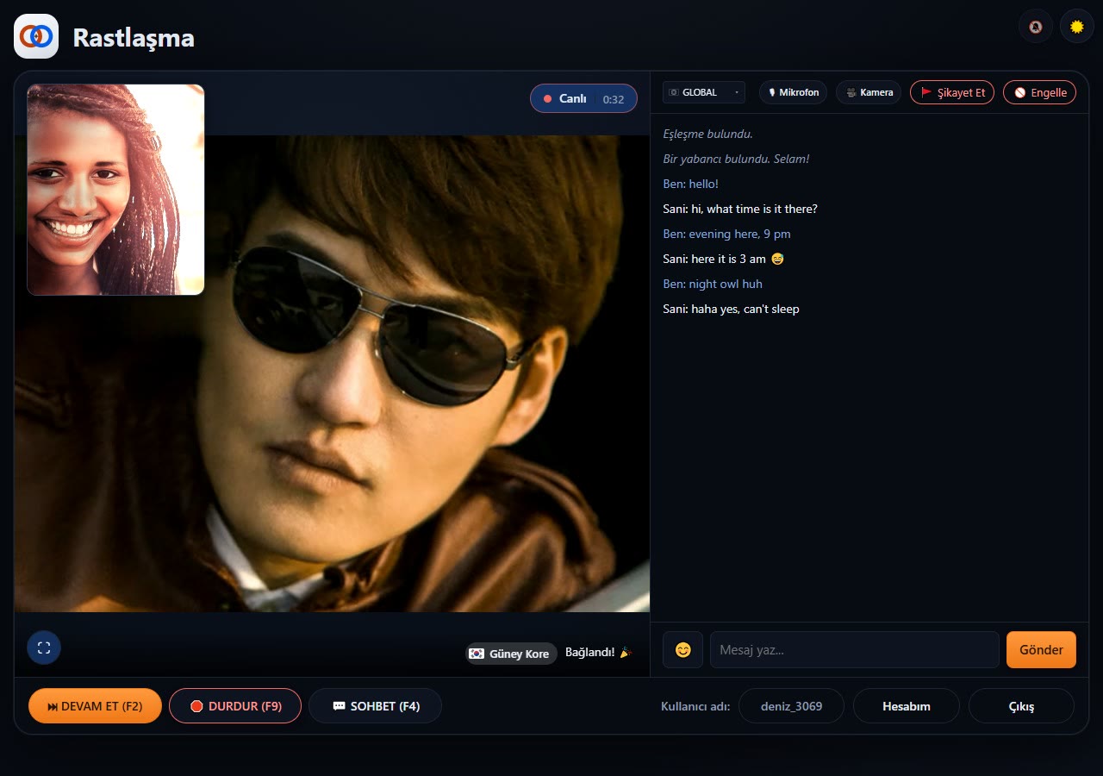Screen dimensions: 1103x776
Task: Open the SOHBET chat button
Action: tap(376, 706)
